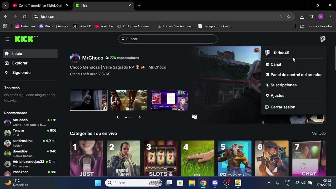Image resolution: width=336 pixels, height=189 pixels.
Task: Open the IRL grass category card ranked 4
Action: pos(198,158)
